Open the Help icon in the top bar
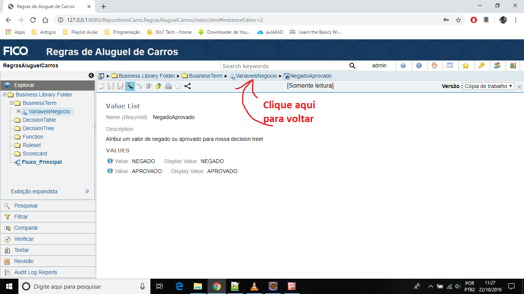The width and height of the screenshot is (524, 294). pos(404,65)
